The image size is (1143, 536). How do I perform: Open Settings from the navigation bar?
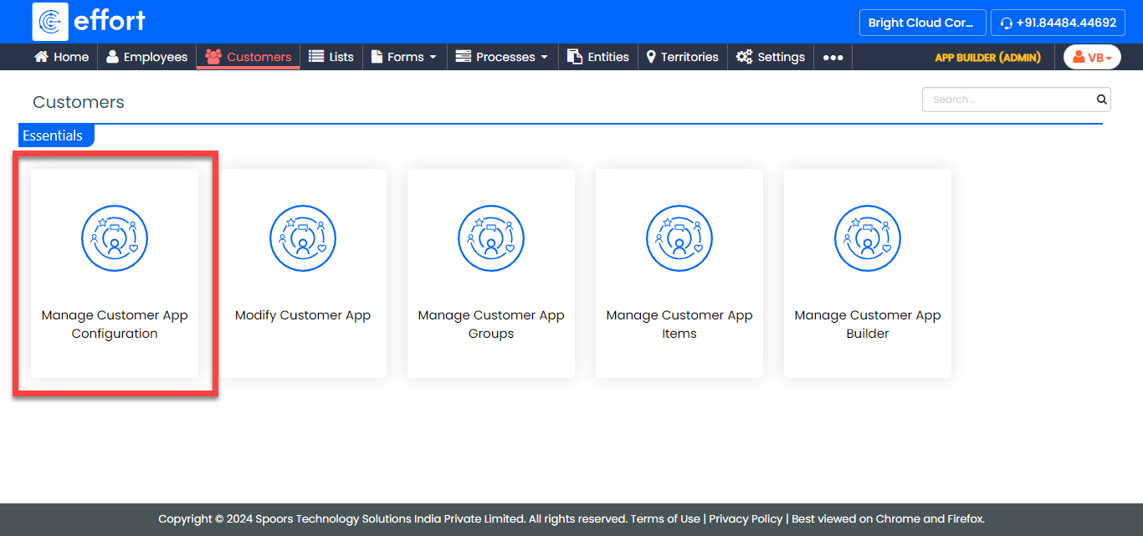coord(771,57)
